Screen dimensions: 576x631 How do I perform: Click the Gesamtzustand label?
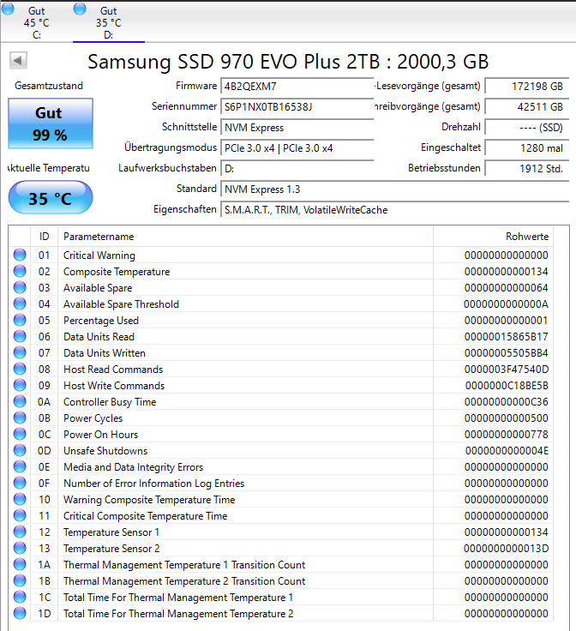(49, 86)
